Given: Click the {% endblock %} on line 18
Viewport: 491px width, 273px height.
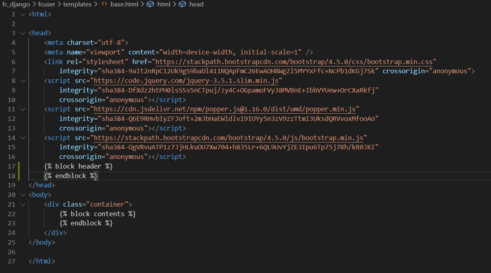Looking at the screenshot, I should pyautogui.click(x=71, y=176).
